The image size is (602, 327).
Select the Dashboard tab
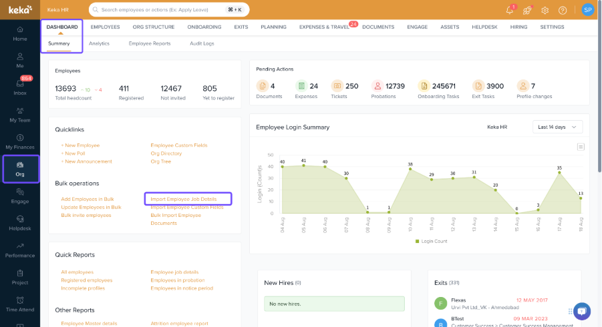(x=62, y=27)
